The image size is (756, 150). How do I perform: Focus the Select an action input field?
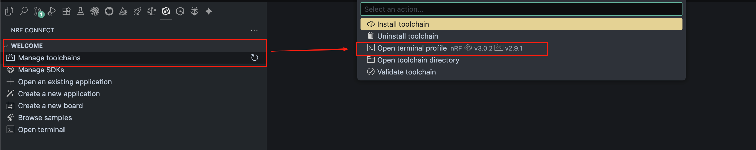pyautogui.click(x=521, y=9)
